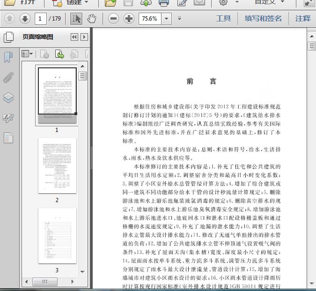Click the email envelope icon
Viewport: 316px width, 291px height.
(199, 2)
